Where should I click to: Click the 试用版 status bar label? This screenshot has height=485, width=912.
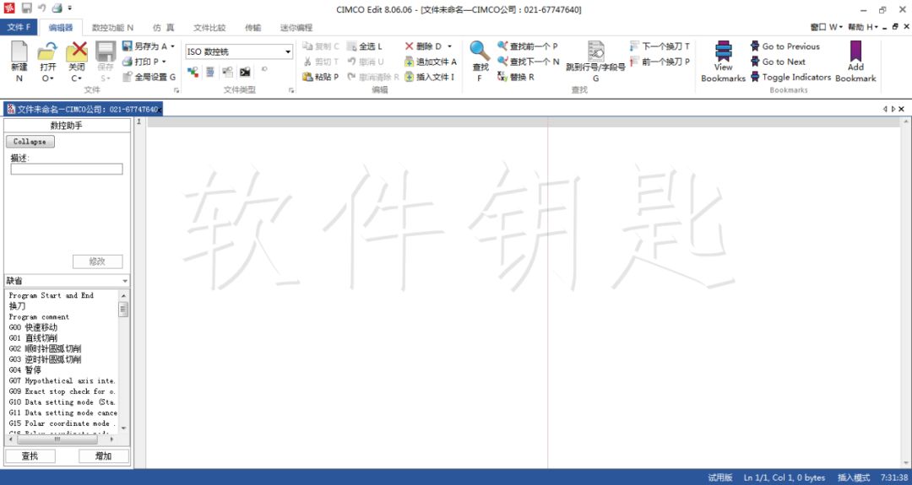pyautogui.click(x=720, y=477)
